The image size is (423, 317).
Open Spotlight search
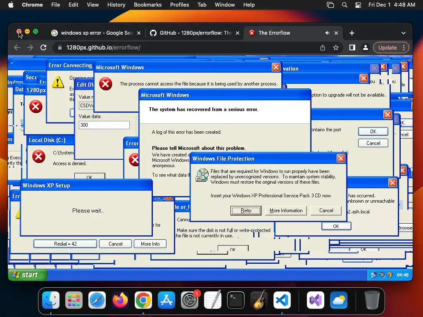[345, 5]
